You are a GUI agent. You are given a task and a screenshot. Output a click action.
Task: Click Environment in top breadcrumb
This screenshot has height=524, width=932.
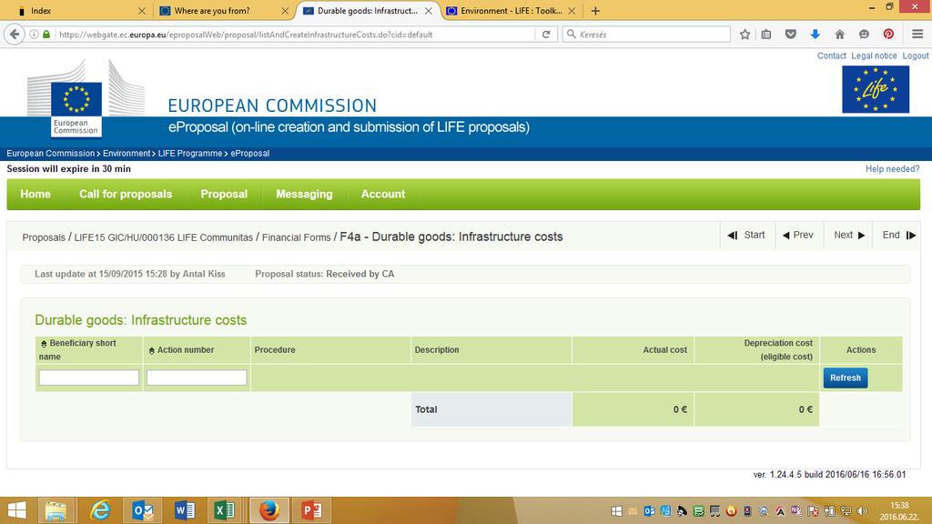pos(127,153)
